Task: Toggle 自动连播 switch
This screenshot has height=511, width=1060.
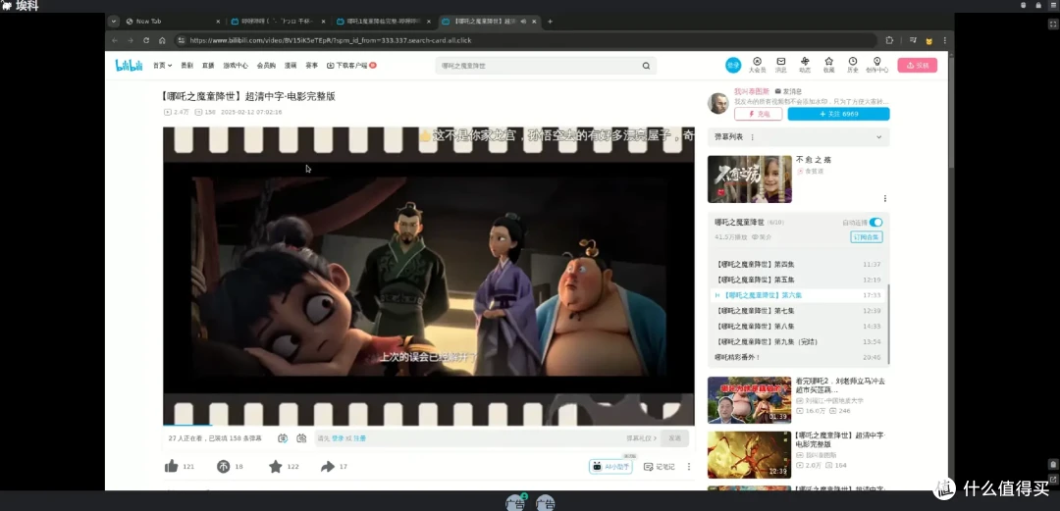Action: (875, 223)
